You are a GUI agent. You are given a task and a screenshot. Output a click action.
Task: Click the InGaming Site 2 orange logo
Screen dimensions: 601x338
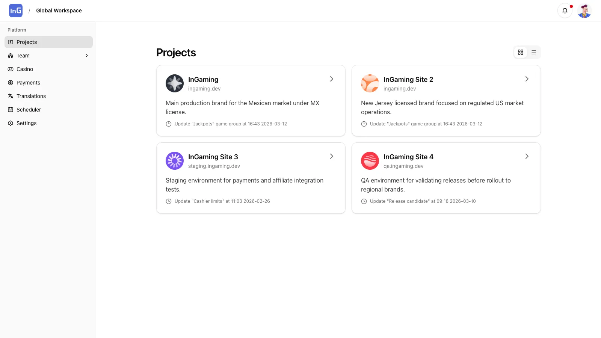coord(370,83)
